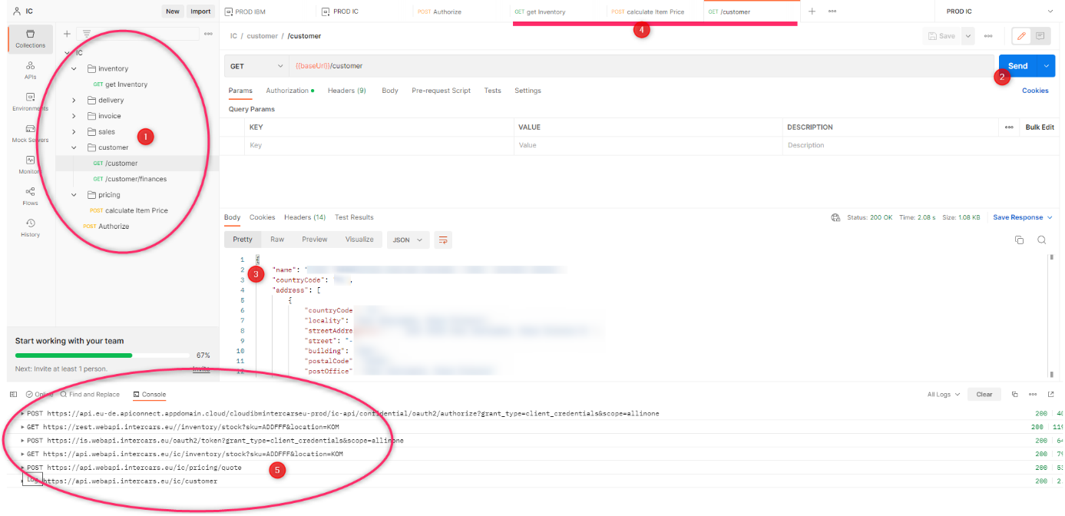Open Find and Replace
This screenshot has width=1065, height=516.
tap(90, 395)
